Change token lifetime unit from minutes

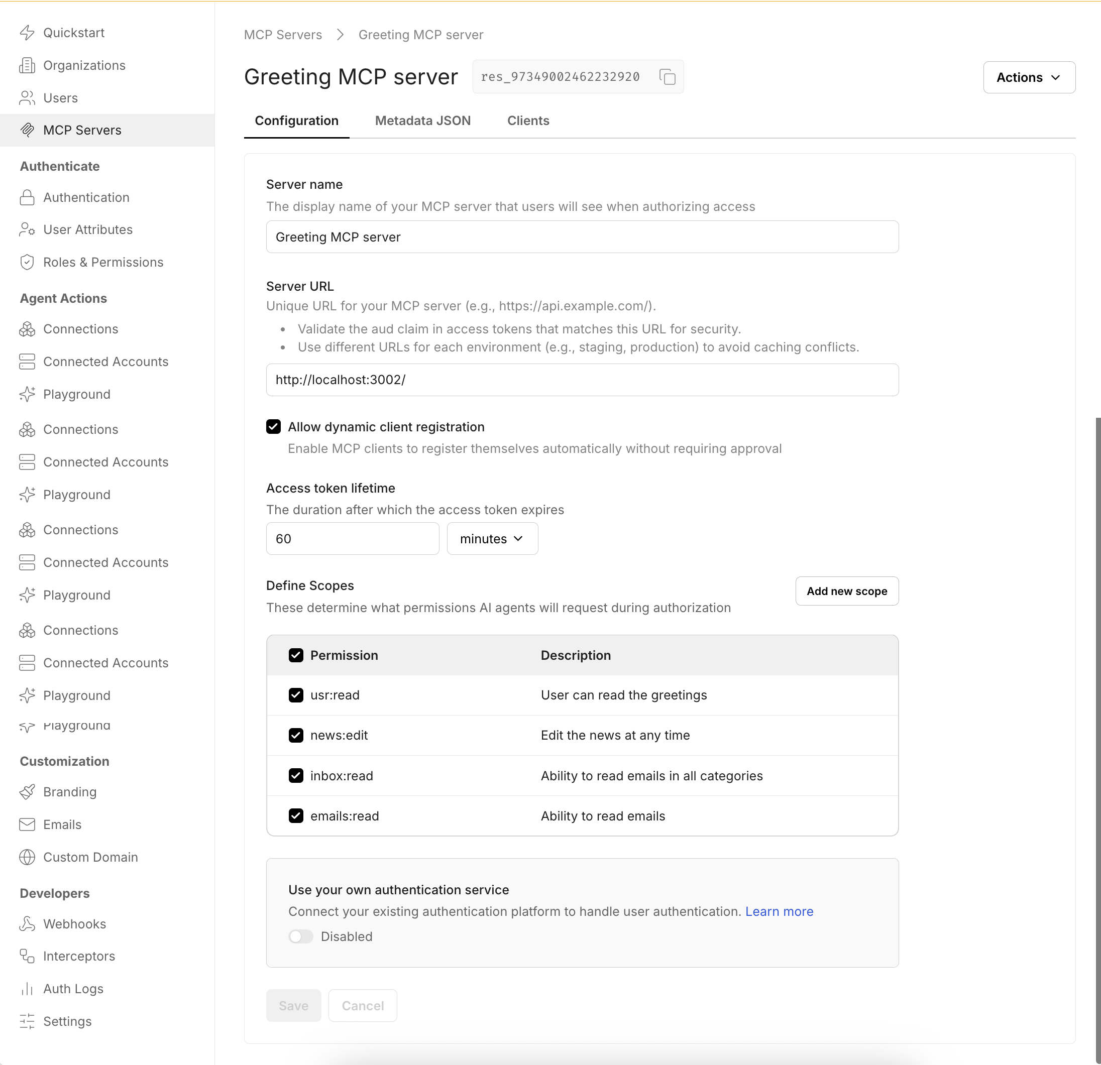click(492, 538)
